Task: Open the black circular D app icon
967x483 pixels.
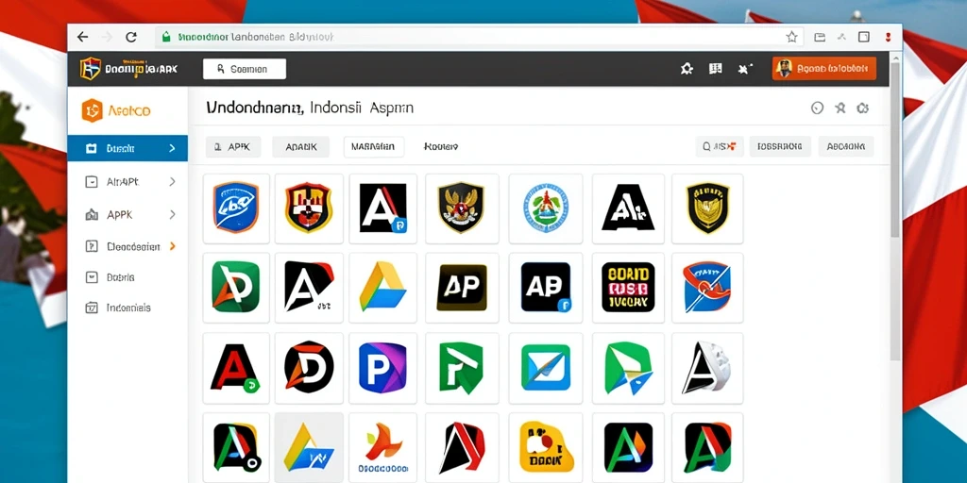Action: pyautogui.click(x=309, y=368)
